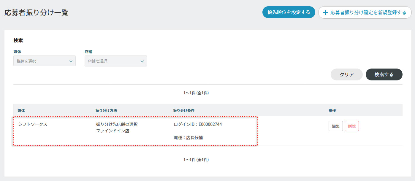Click the chevron arrow in 媒体を選択 box
The image size is (415, 181).
pyautogui.click(x=71, y=61)
